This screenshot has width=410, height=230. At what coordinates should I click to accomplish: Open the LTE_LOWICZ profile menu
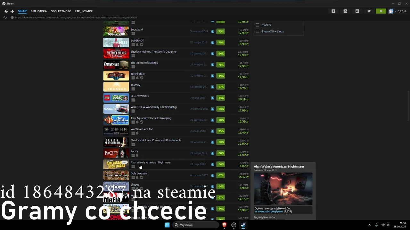click(x=84, y=11)
